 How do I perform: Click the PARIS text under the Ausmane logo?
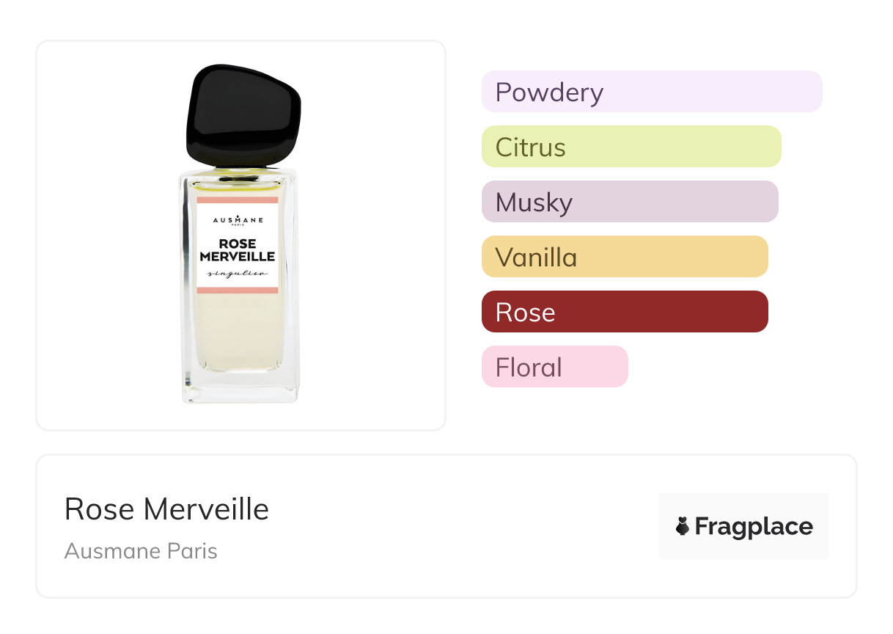click(238, 226)
